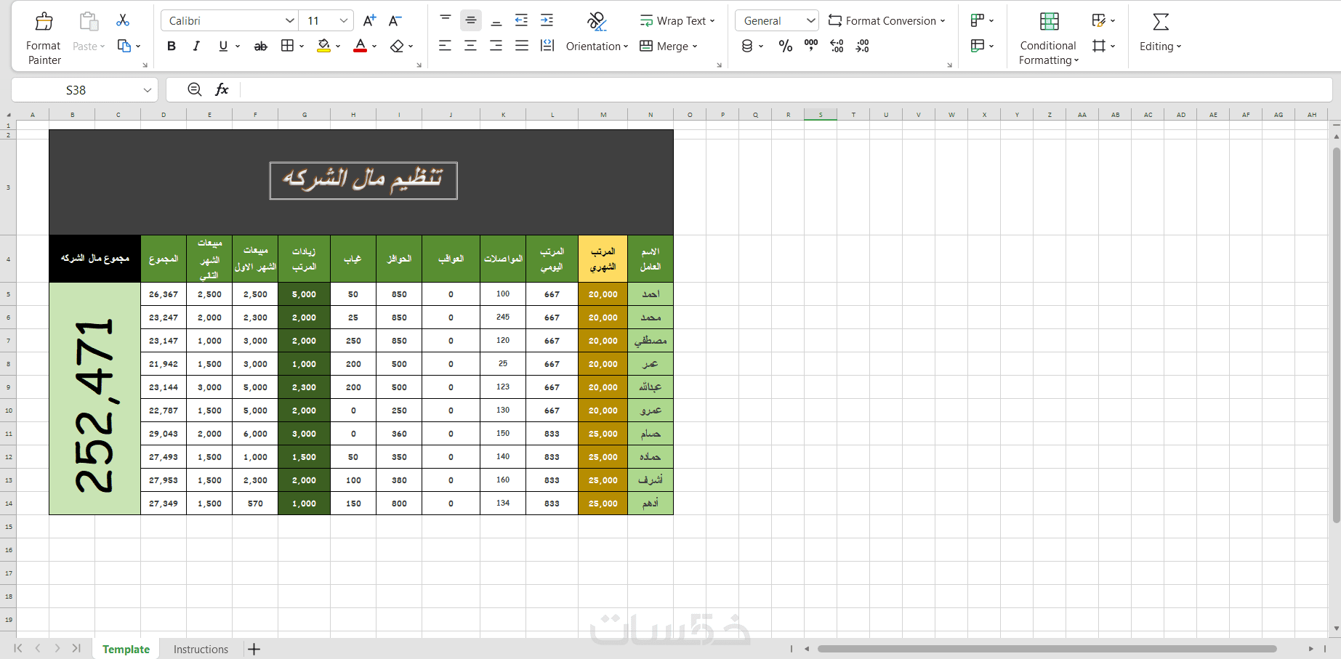This screenshot has width=1341, height=659.
Task: Click the currency format icon
Action: pos(747,47)
